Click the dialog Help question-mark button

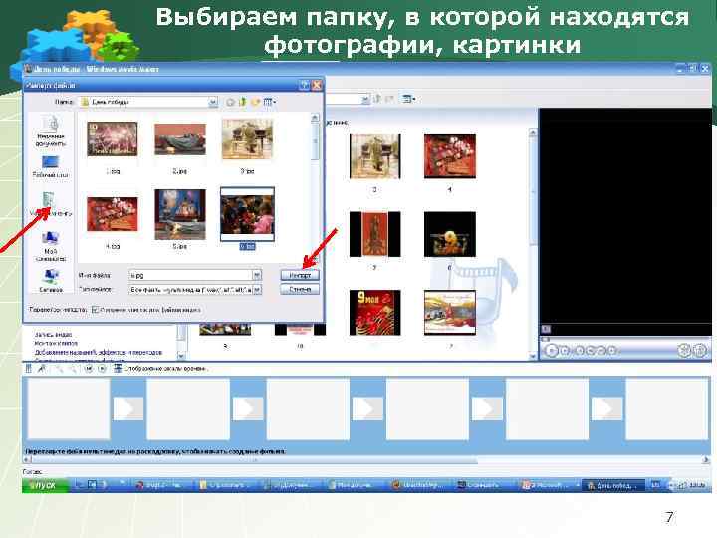(304, 85)
